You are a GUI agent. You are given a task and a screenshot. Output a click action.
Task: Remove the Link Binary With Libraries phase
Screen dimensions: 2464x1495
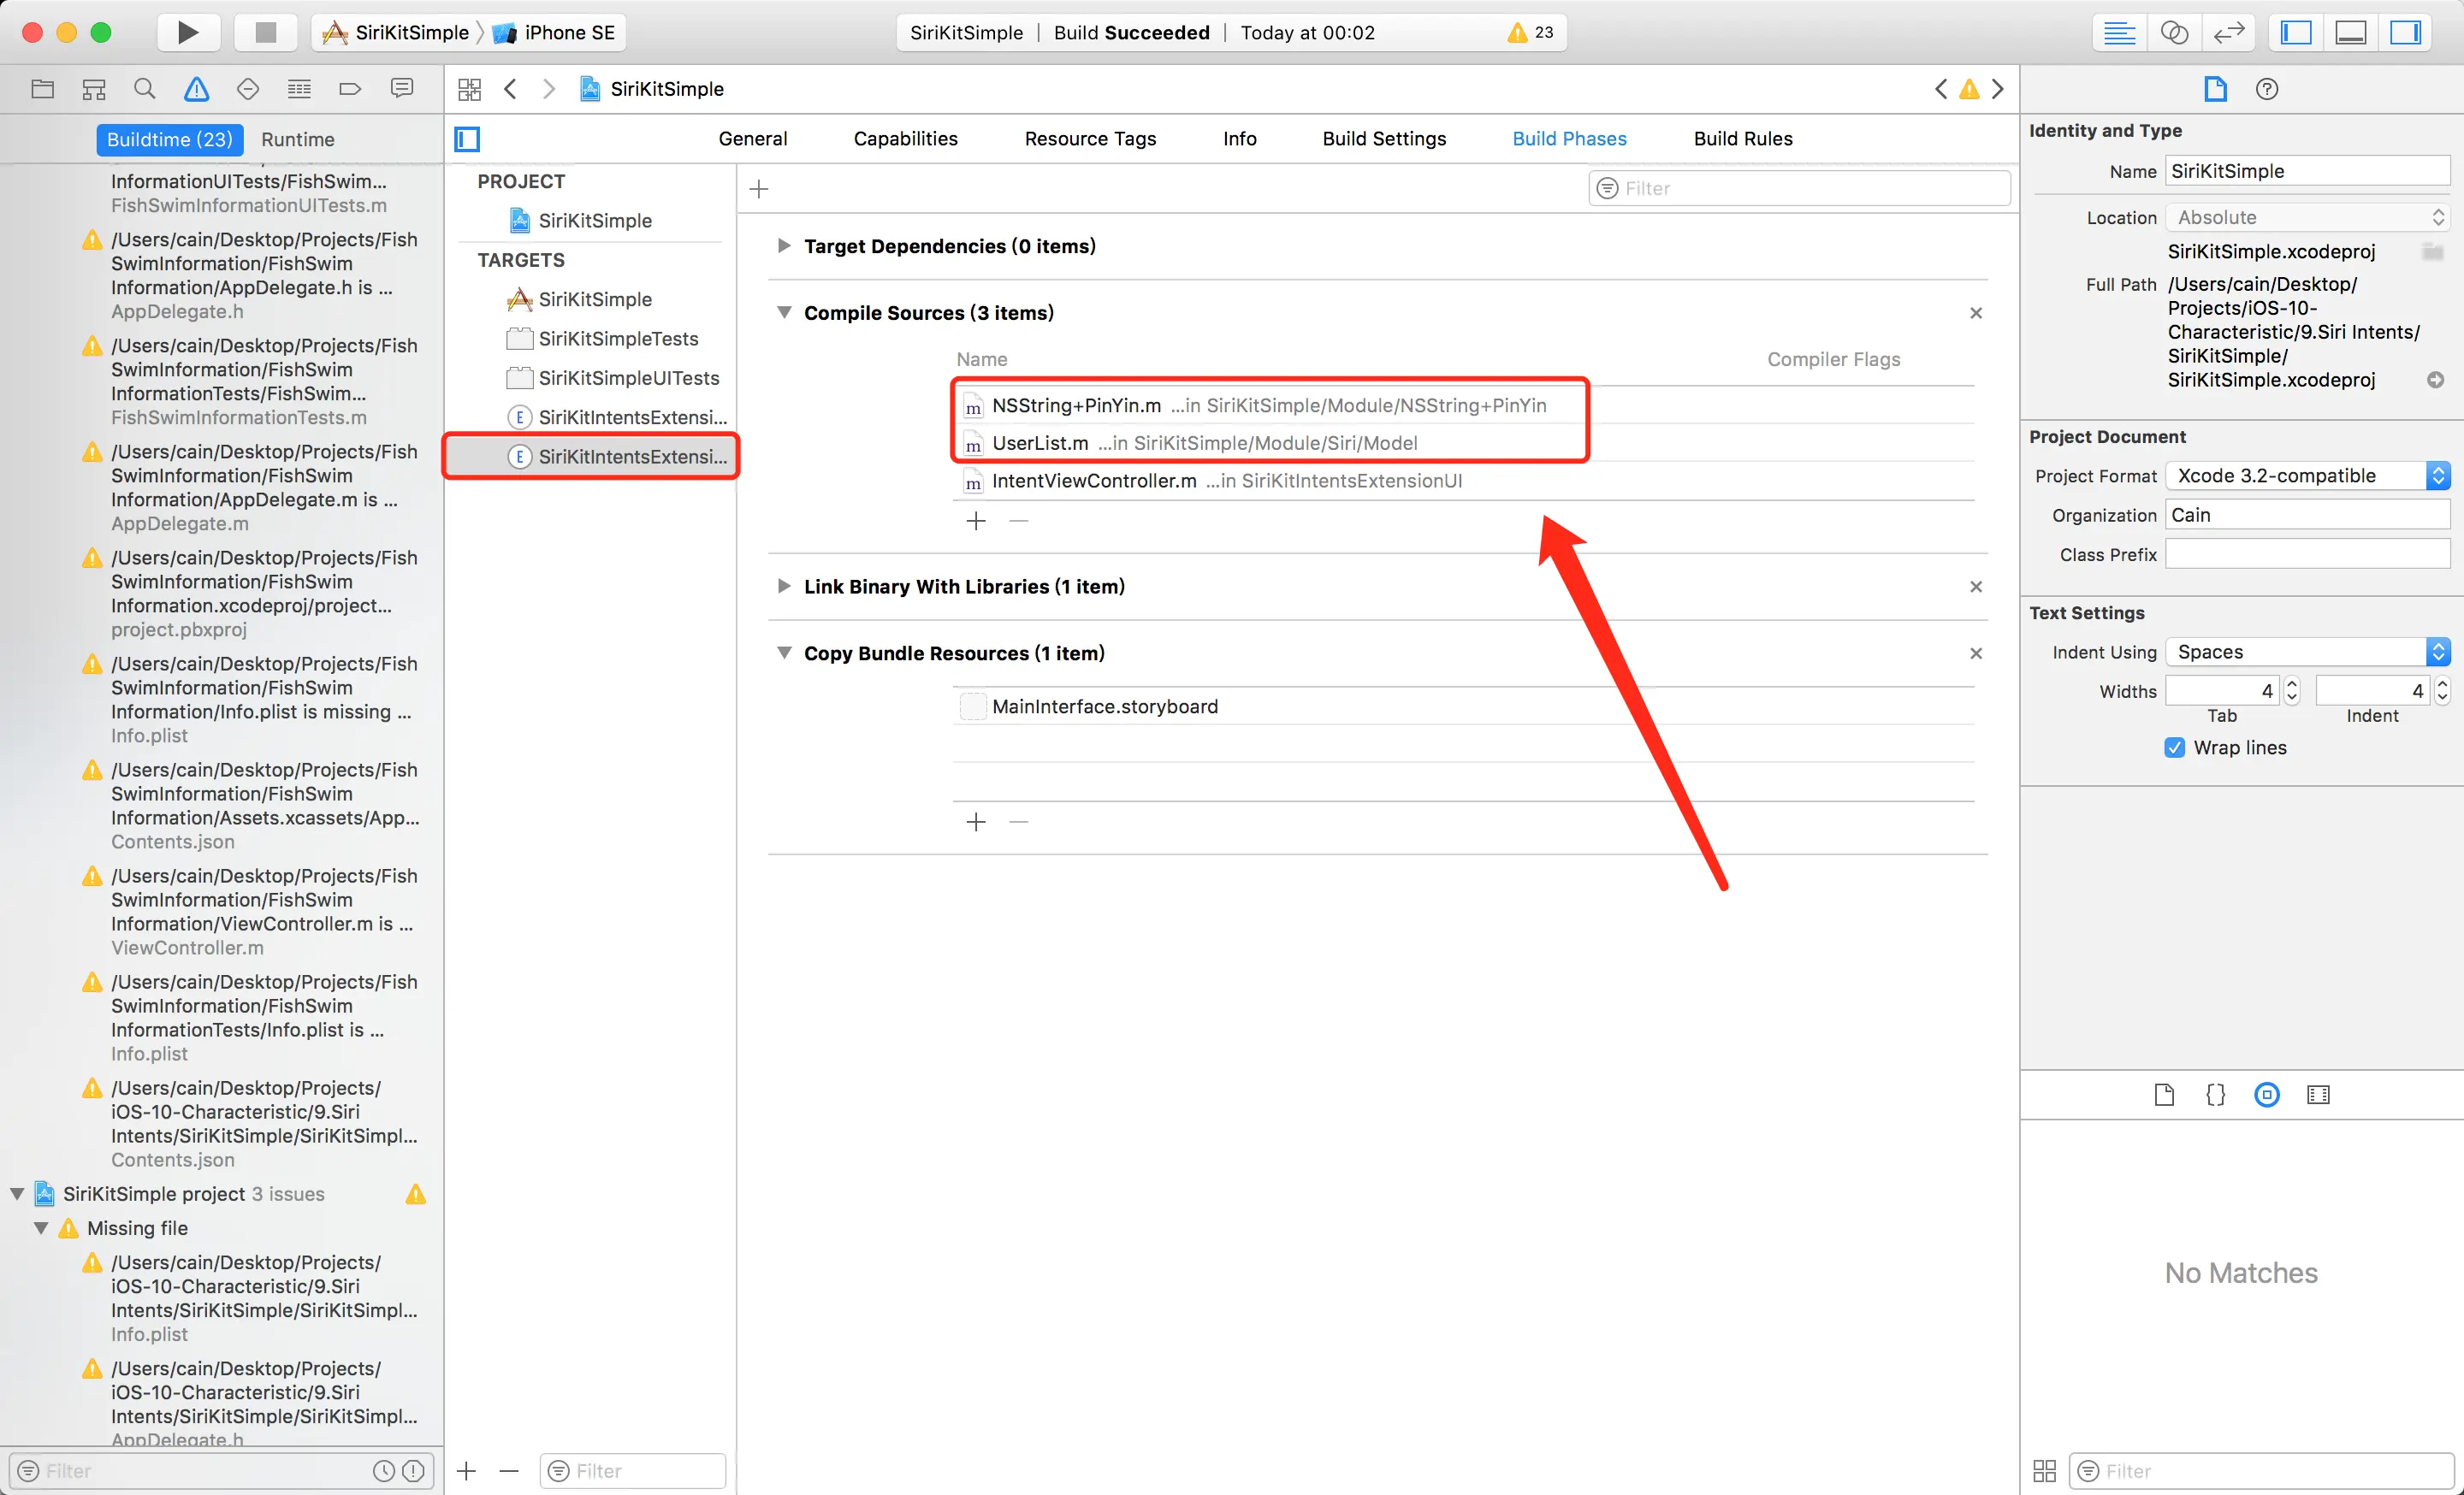[x=1975, y=587]
